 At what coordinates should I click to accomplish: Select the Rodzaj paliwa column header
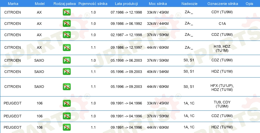65,4
